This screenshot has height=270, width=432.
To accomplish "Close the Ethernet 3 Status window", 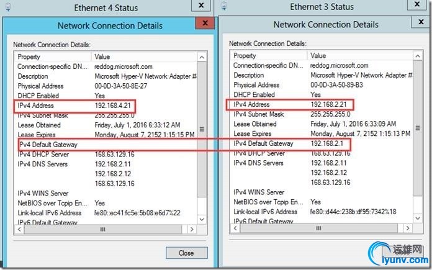I will pyautogui.click(x=417, y=6).
